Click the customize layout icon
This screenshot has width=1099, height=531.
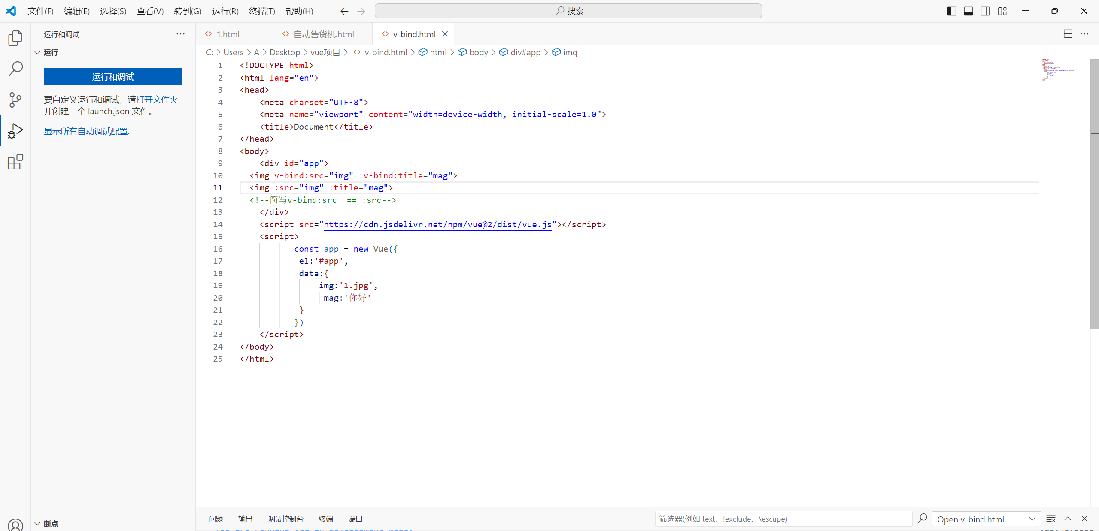1002,11
